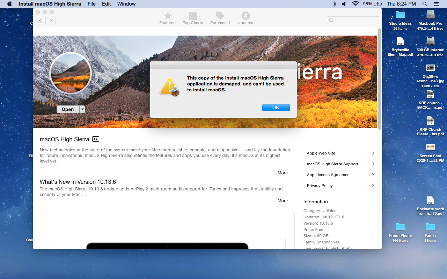The height and width of the screenshot is (279, 447).
Task: Select the 24x30 jpg image file
Action: [431, 75]
